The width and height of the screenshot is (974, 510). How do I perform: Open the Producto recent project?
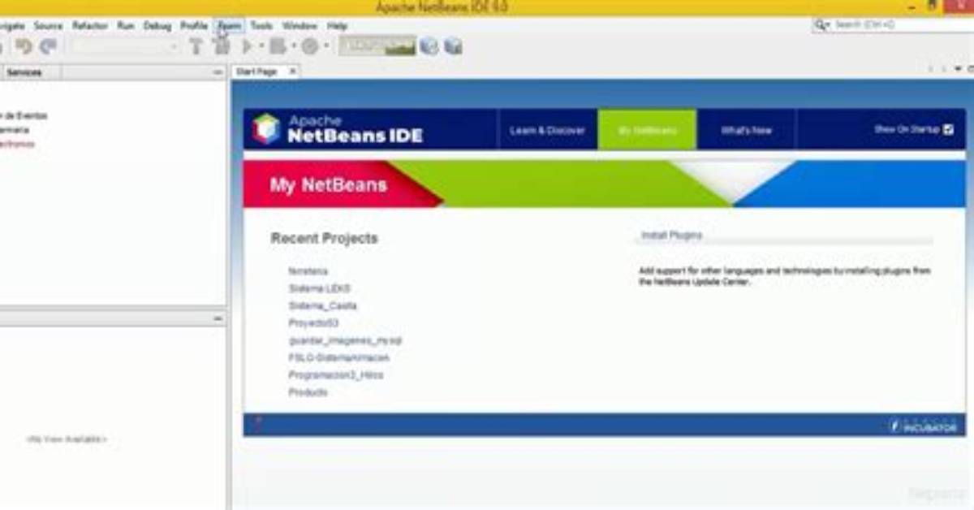[x=308, y=392]
